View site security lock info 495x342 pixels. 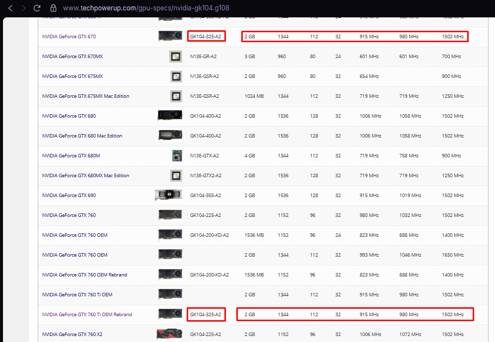point(53,8)
